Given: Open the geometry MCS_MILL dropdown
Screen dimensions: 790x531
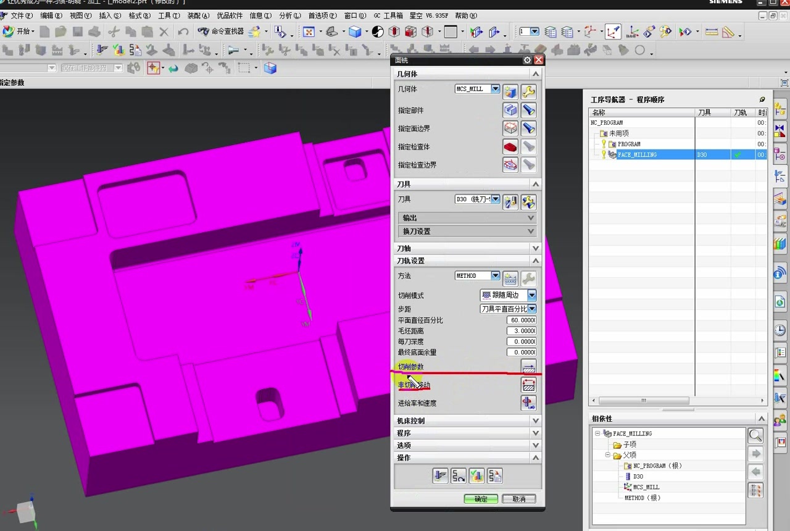Looking at the screenshot, I should [x=495, y=89].
